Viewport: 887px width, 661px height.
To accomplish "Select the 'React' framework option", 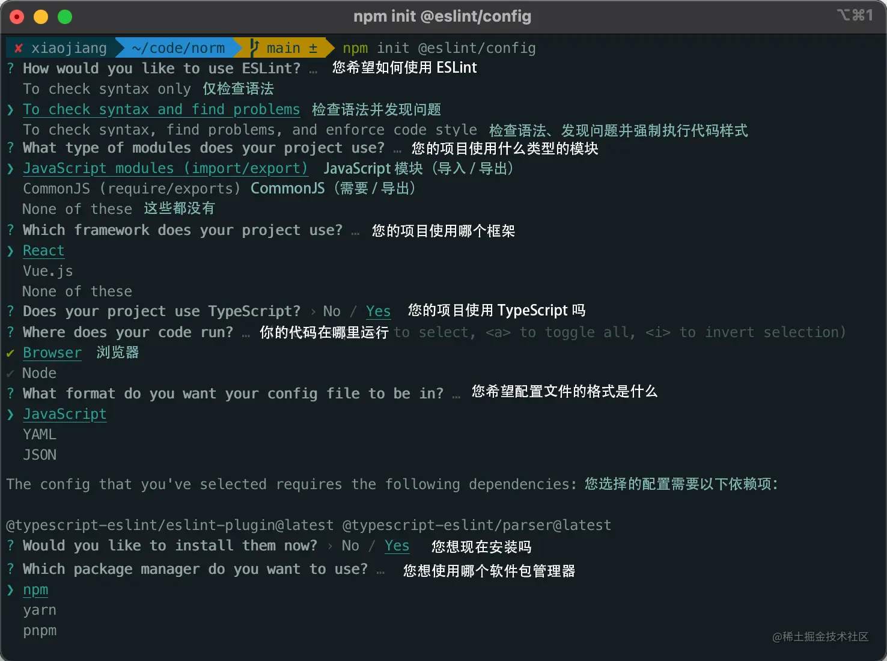I will [x=43, y=251].
